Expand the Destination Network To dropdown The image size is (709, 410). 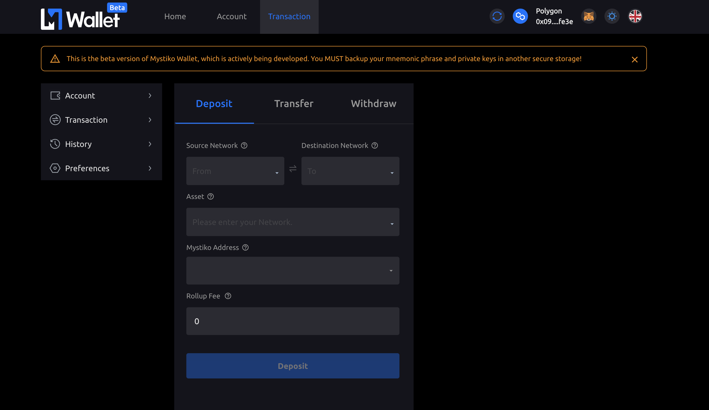coord(350,171)
